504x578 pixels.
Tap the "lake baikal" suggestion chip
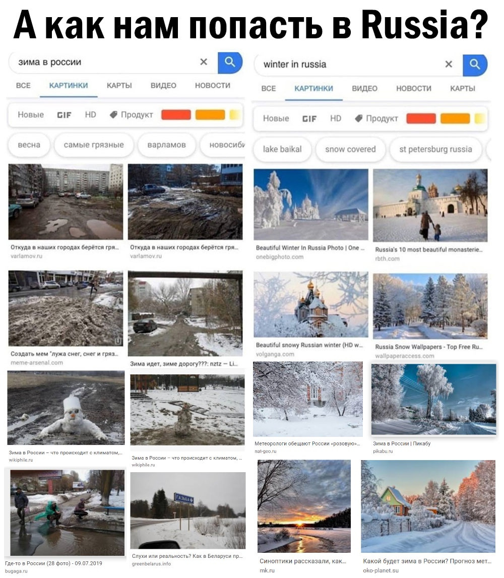[x=282, y=149]
